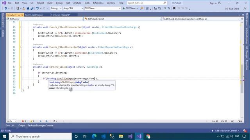Image resolution: width=250 pixels, height=140 pixels.
Task: Click the taskbar search field
Action: point(40,136)
